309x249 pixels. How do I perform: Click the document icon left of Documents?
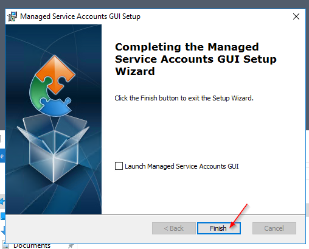[5, 245]
